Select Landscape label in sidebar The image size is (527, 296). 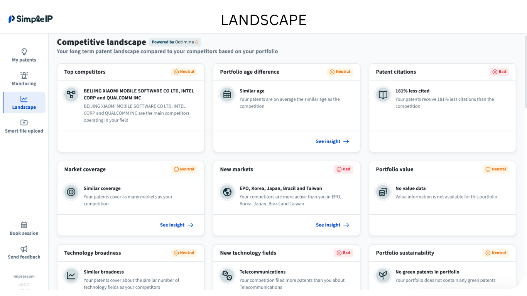pyautogui.click(x=24, y=108)
